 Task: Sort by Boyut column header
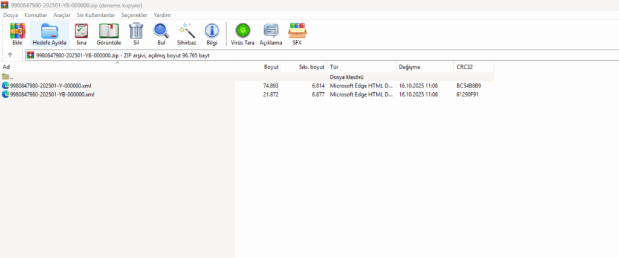pyautogui.click(x=258, y=67)
